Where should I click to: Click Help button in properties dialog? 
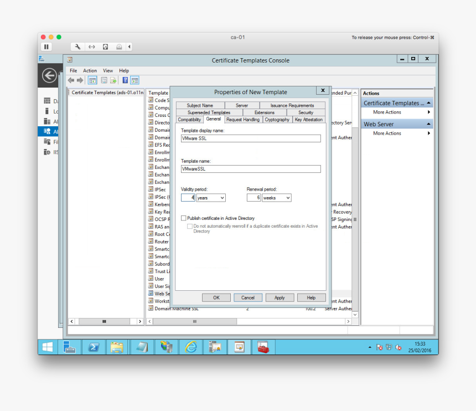[x=311, y=297]
